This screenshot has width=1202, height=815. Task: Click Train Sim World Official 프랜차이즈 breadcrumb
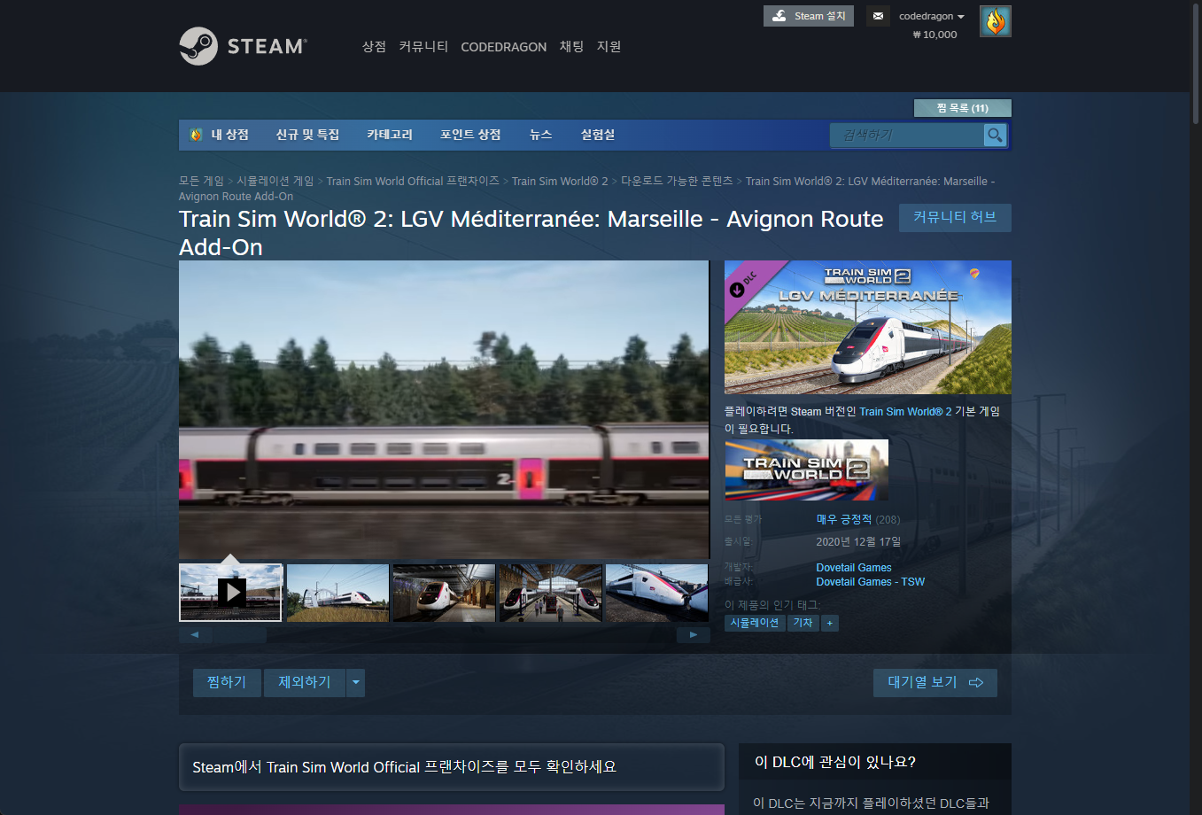413,181
